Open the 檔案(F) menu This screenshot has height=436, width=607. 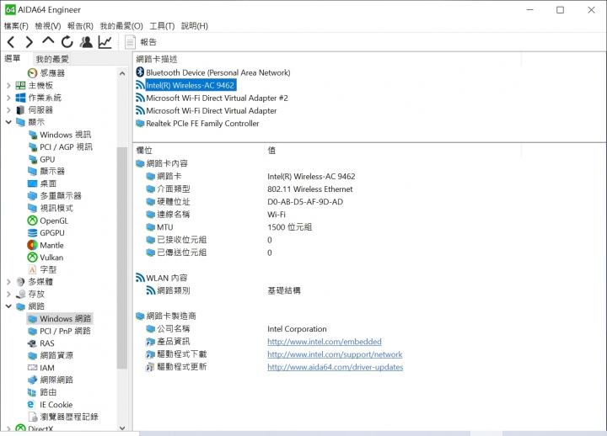tap(16, 26)
